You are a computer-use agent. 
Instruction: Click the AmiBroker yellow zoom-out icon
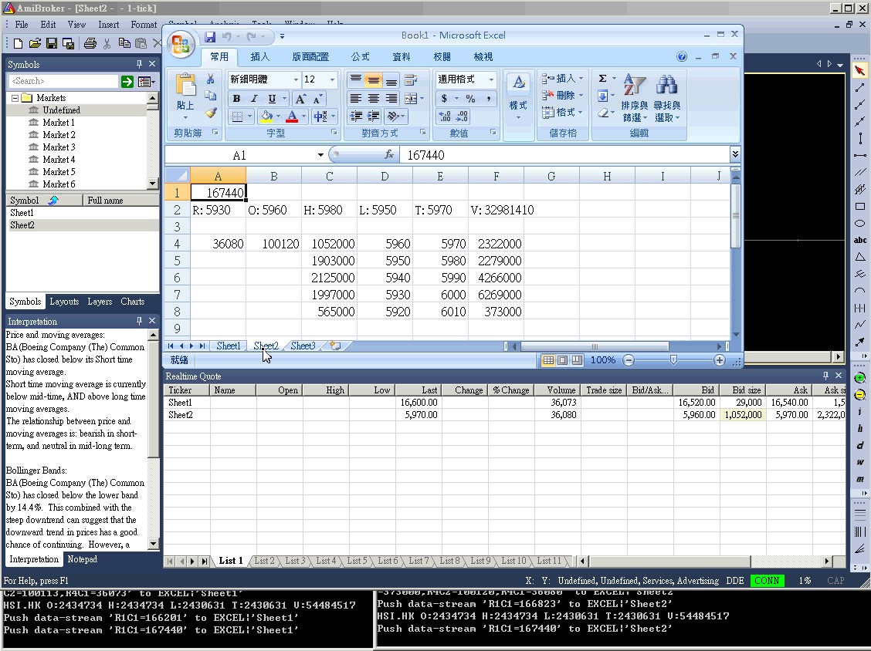[860, 395]
